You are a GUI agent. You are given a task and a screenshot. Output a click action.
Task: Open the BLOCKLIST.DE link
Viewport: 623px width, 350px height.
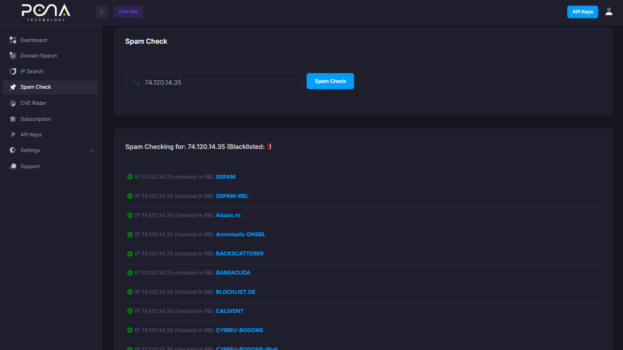click(236, 292)
